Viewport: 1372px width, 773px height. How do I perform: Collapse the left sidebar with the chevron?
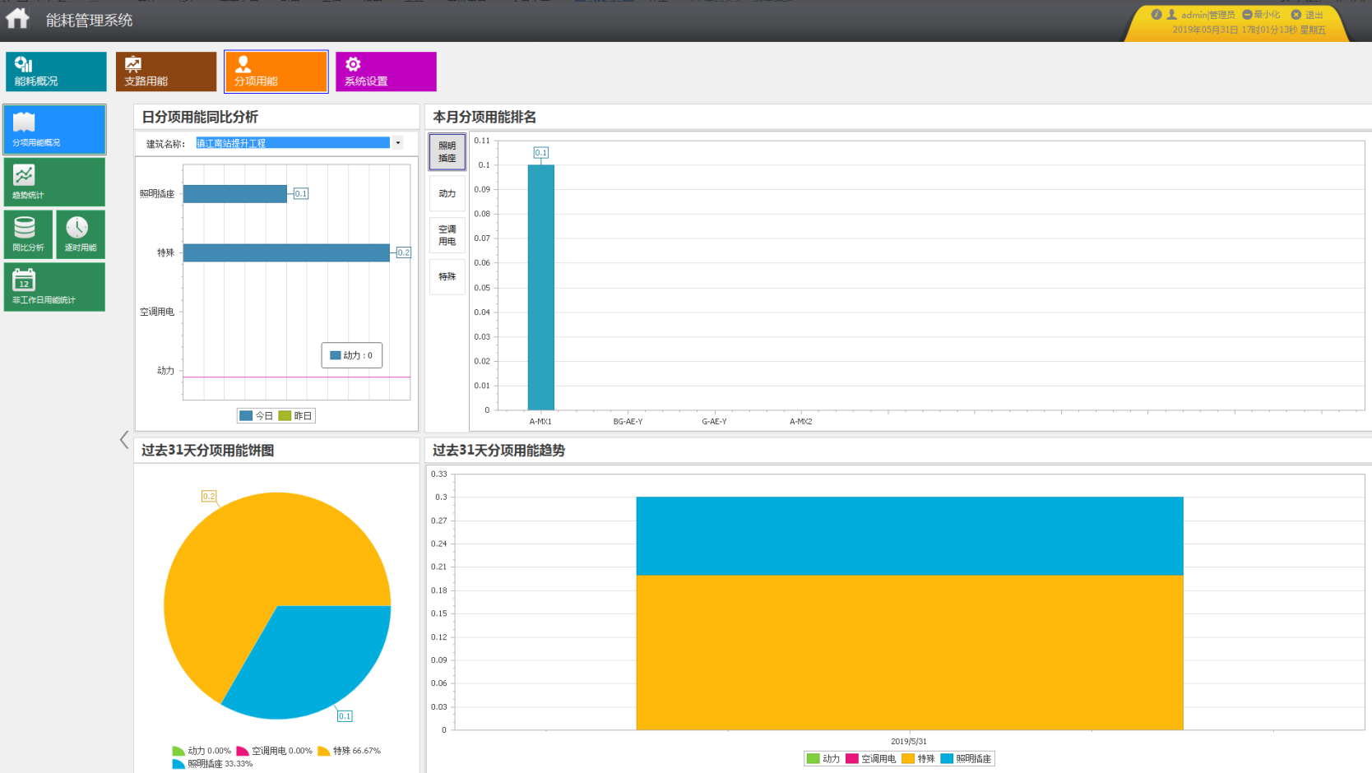124,440
